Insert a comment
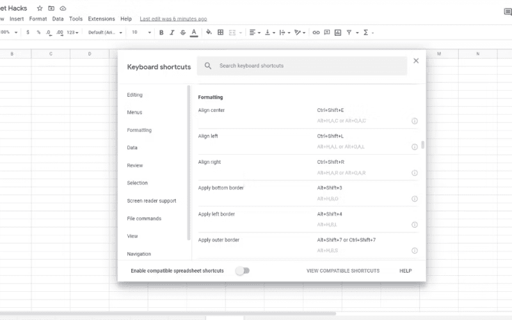The width and height of the screenshot is (512, 320). [327, 33]
